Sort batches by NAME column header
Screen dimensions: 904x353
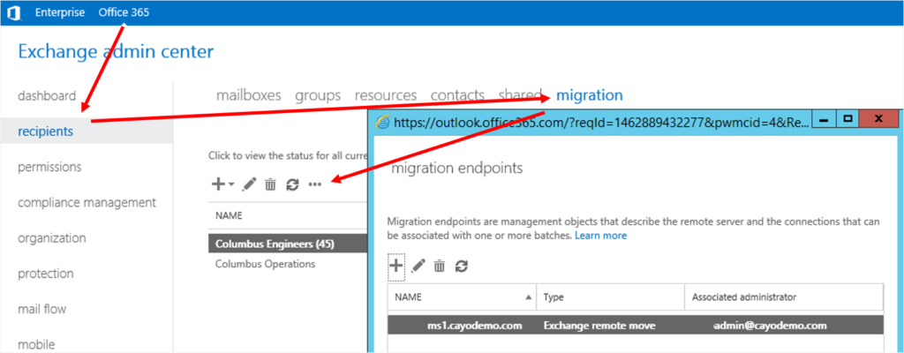point(229,215)
